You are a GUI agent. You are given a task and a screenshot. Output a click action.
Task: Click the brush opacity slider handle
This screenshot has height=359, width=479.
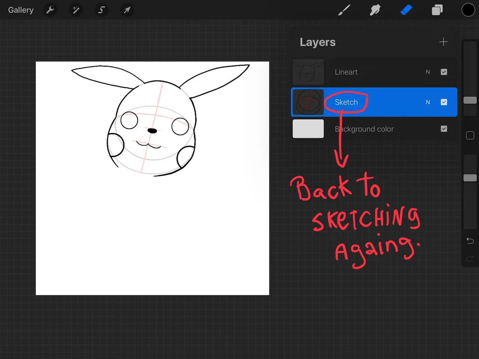click(x=470, y=178)
